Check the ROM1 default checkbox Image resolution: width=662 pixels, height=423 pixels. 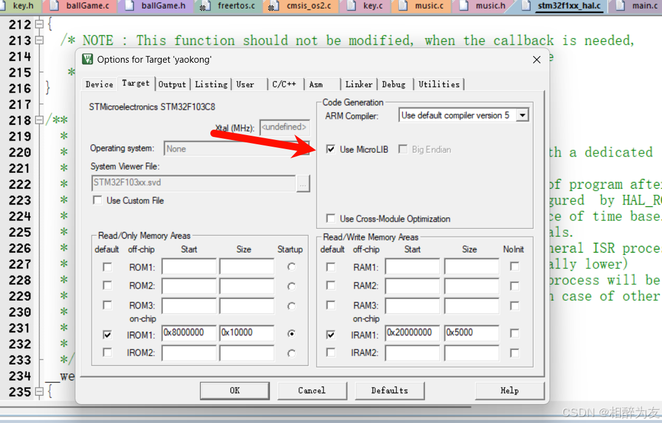click(108, 267)
